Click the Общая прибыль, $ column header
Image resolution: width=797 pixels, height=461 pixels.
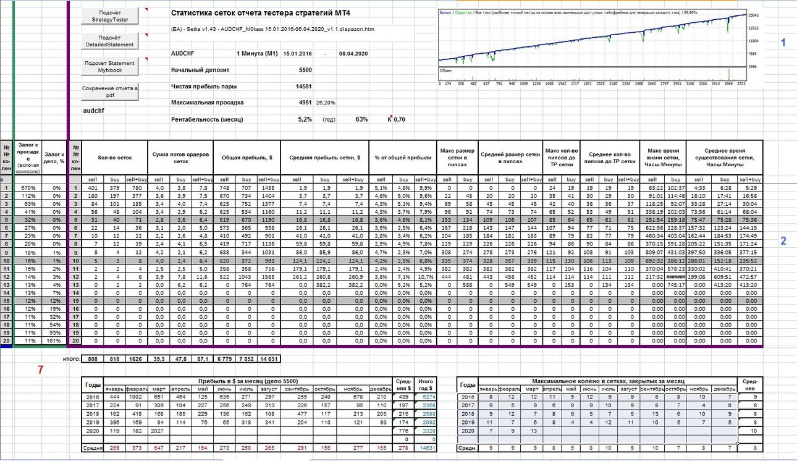click(x=246, y=158)
